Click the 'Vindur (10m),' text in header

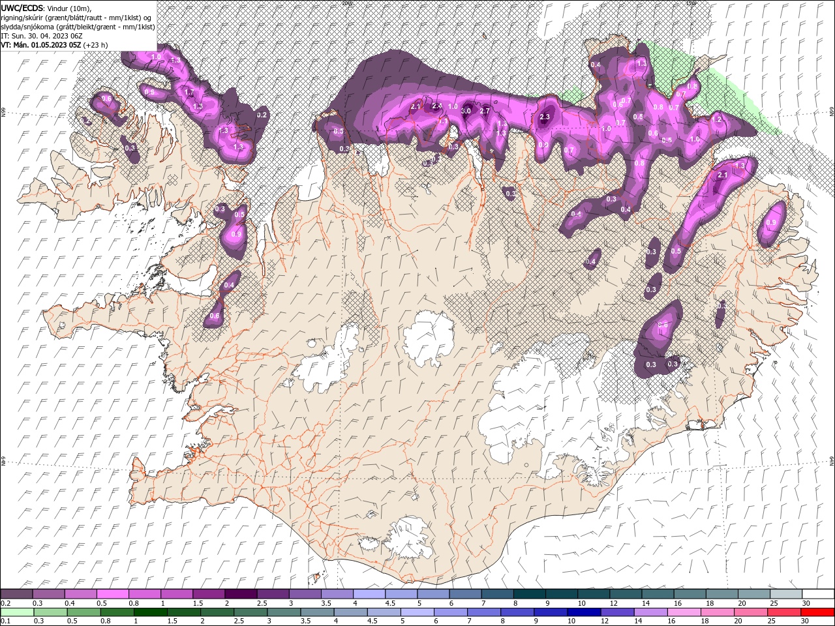coord(70,8)
